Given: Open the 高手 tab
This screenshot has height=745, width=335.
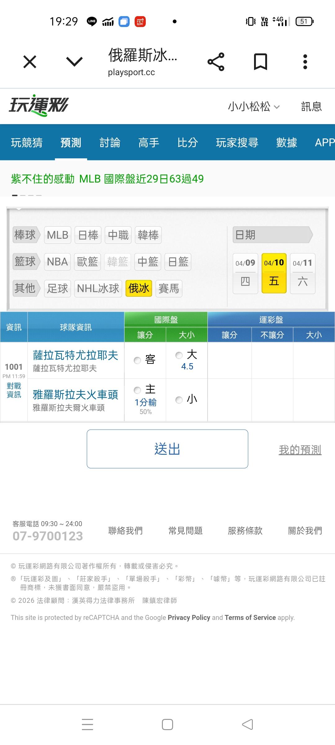Looking at the screenshot, I should pos(149,142).
